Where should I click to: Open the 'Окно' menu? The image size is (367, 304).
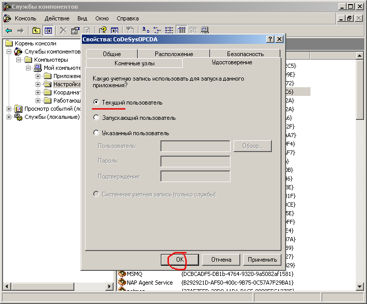click(x=102, y=18)
